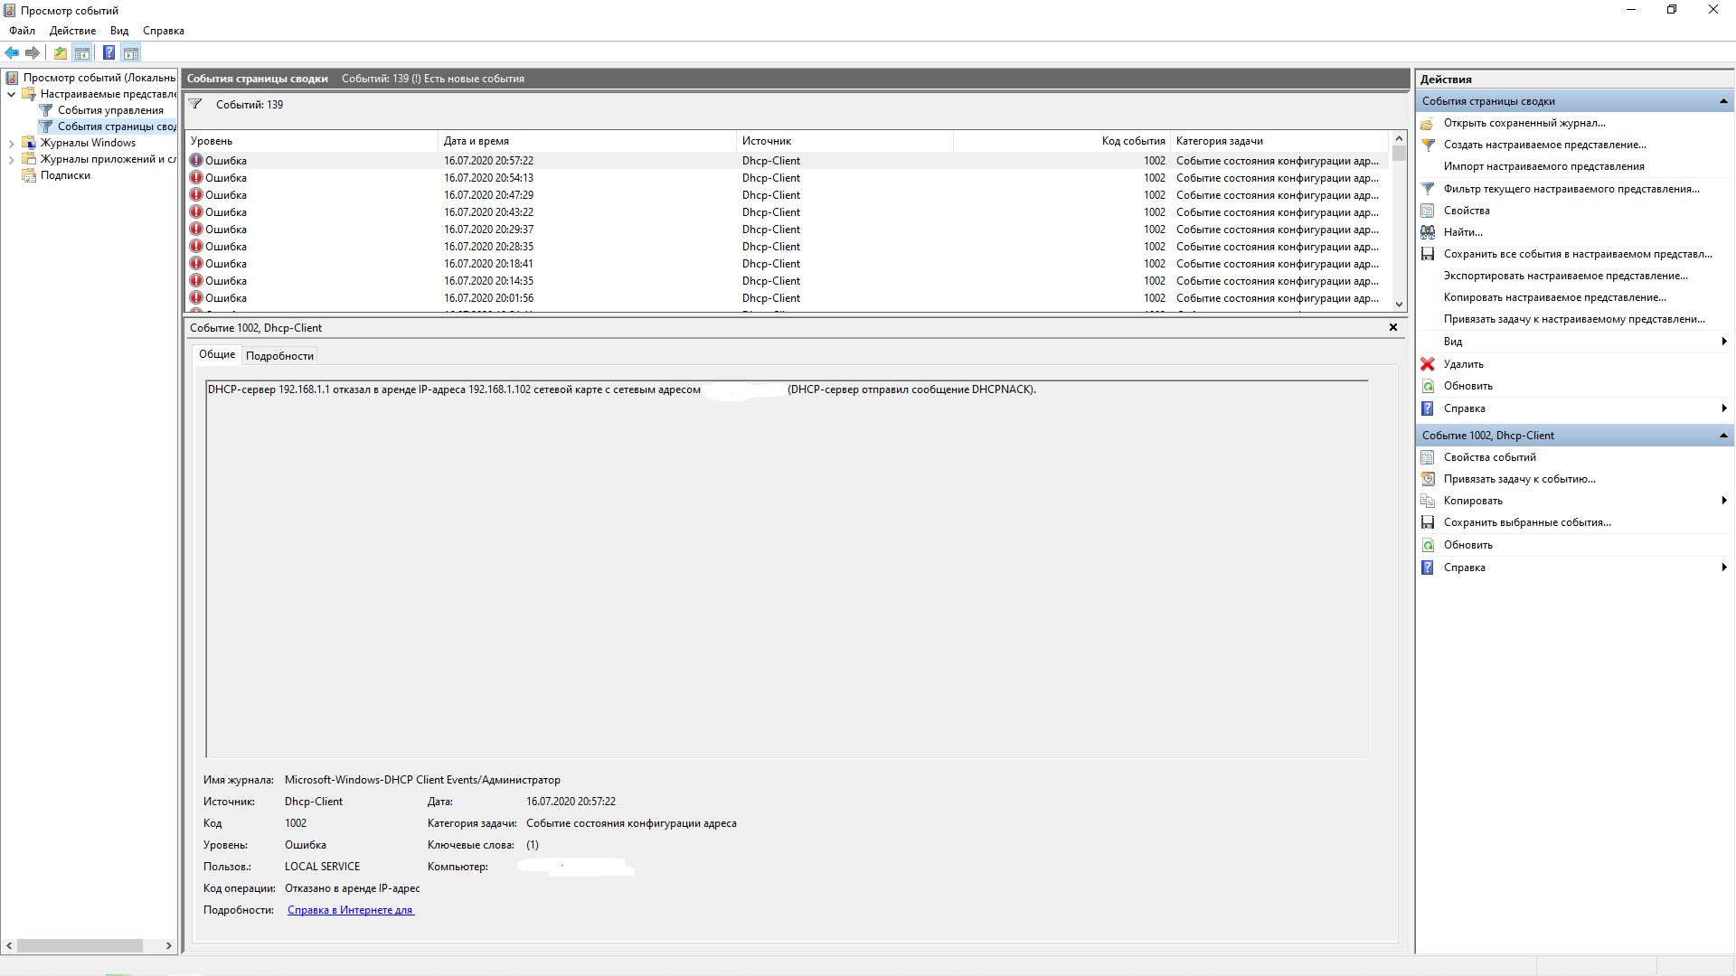The height and width of the screenshot is (976, 1736).
Task: Close the event preview pane with X
Action: 1393,327
